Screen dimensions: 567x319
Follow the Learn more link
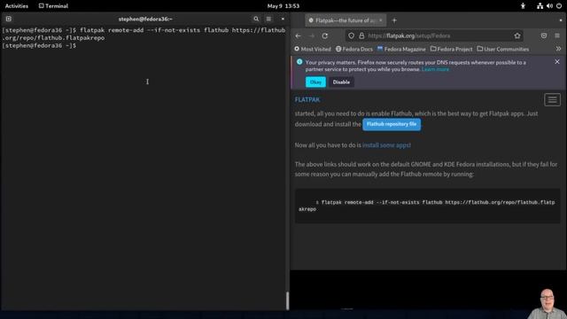tap(435, 69)
